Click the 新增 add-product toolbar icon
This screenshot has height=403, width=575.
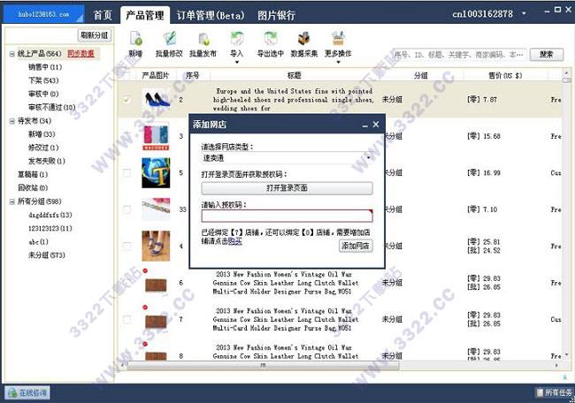(135, 39)
